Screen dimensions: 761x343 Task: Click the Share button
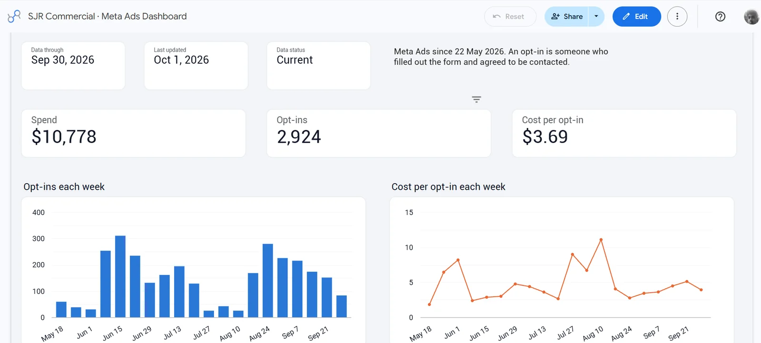coord(566,16)
